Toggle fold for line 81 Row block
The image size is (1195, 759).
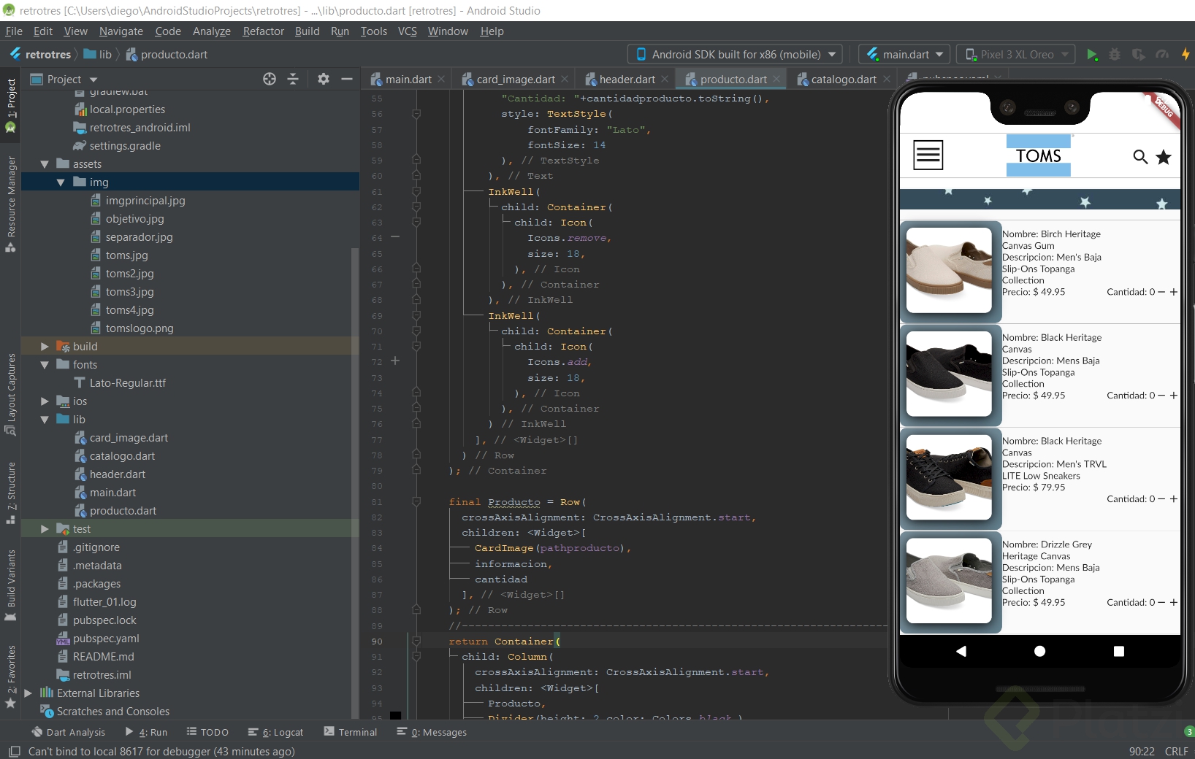pos(416,501)
